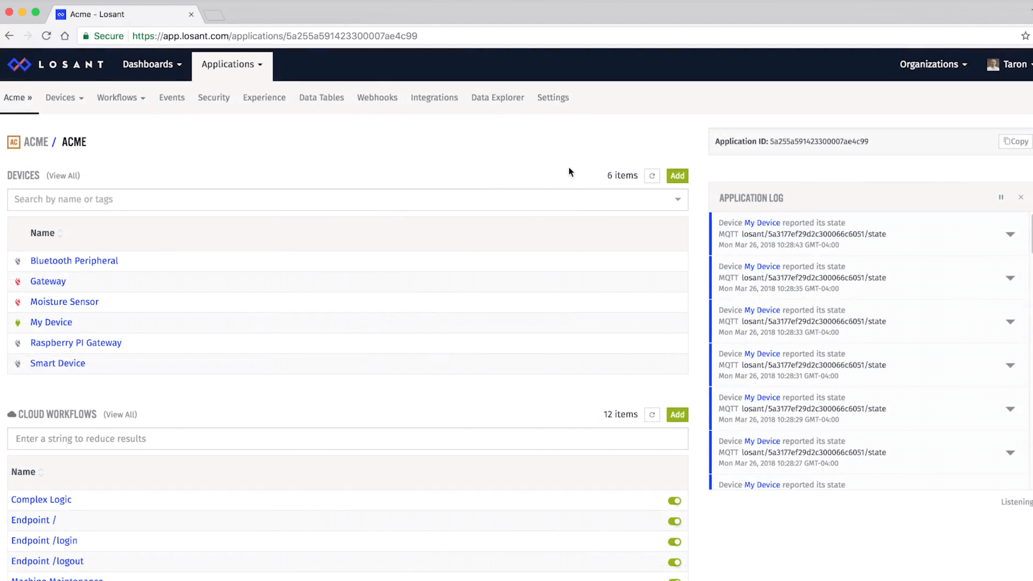Close the Acme - Losant browser tab
Image resolution: width=1033 pixels, height=581 pixels.
pos(191,15)
